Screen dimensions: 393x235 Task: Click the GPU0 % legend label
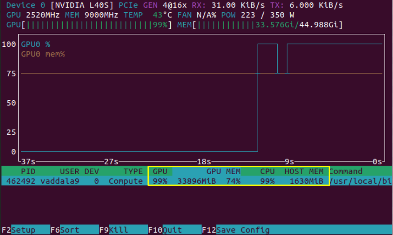tap(35, 44)
